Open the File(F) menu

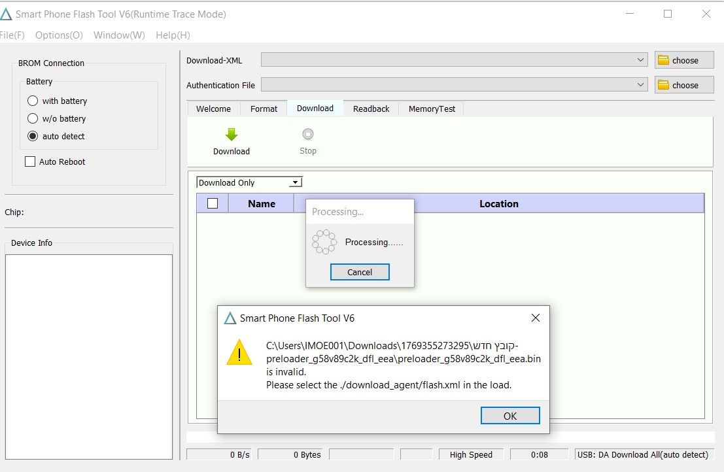click(12, 35)
